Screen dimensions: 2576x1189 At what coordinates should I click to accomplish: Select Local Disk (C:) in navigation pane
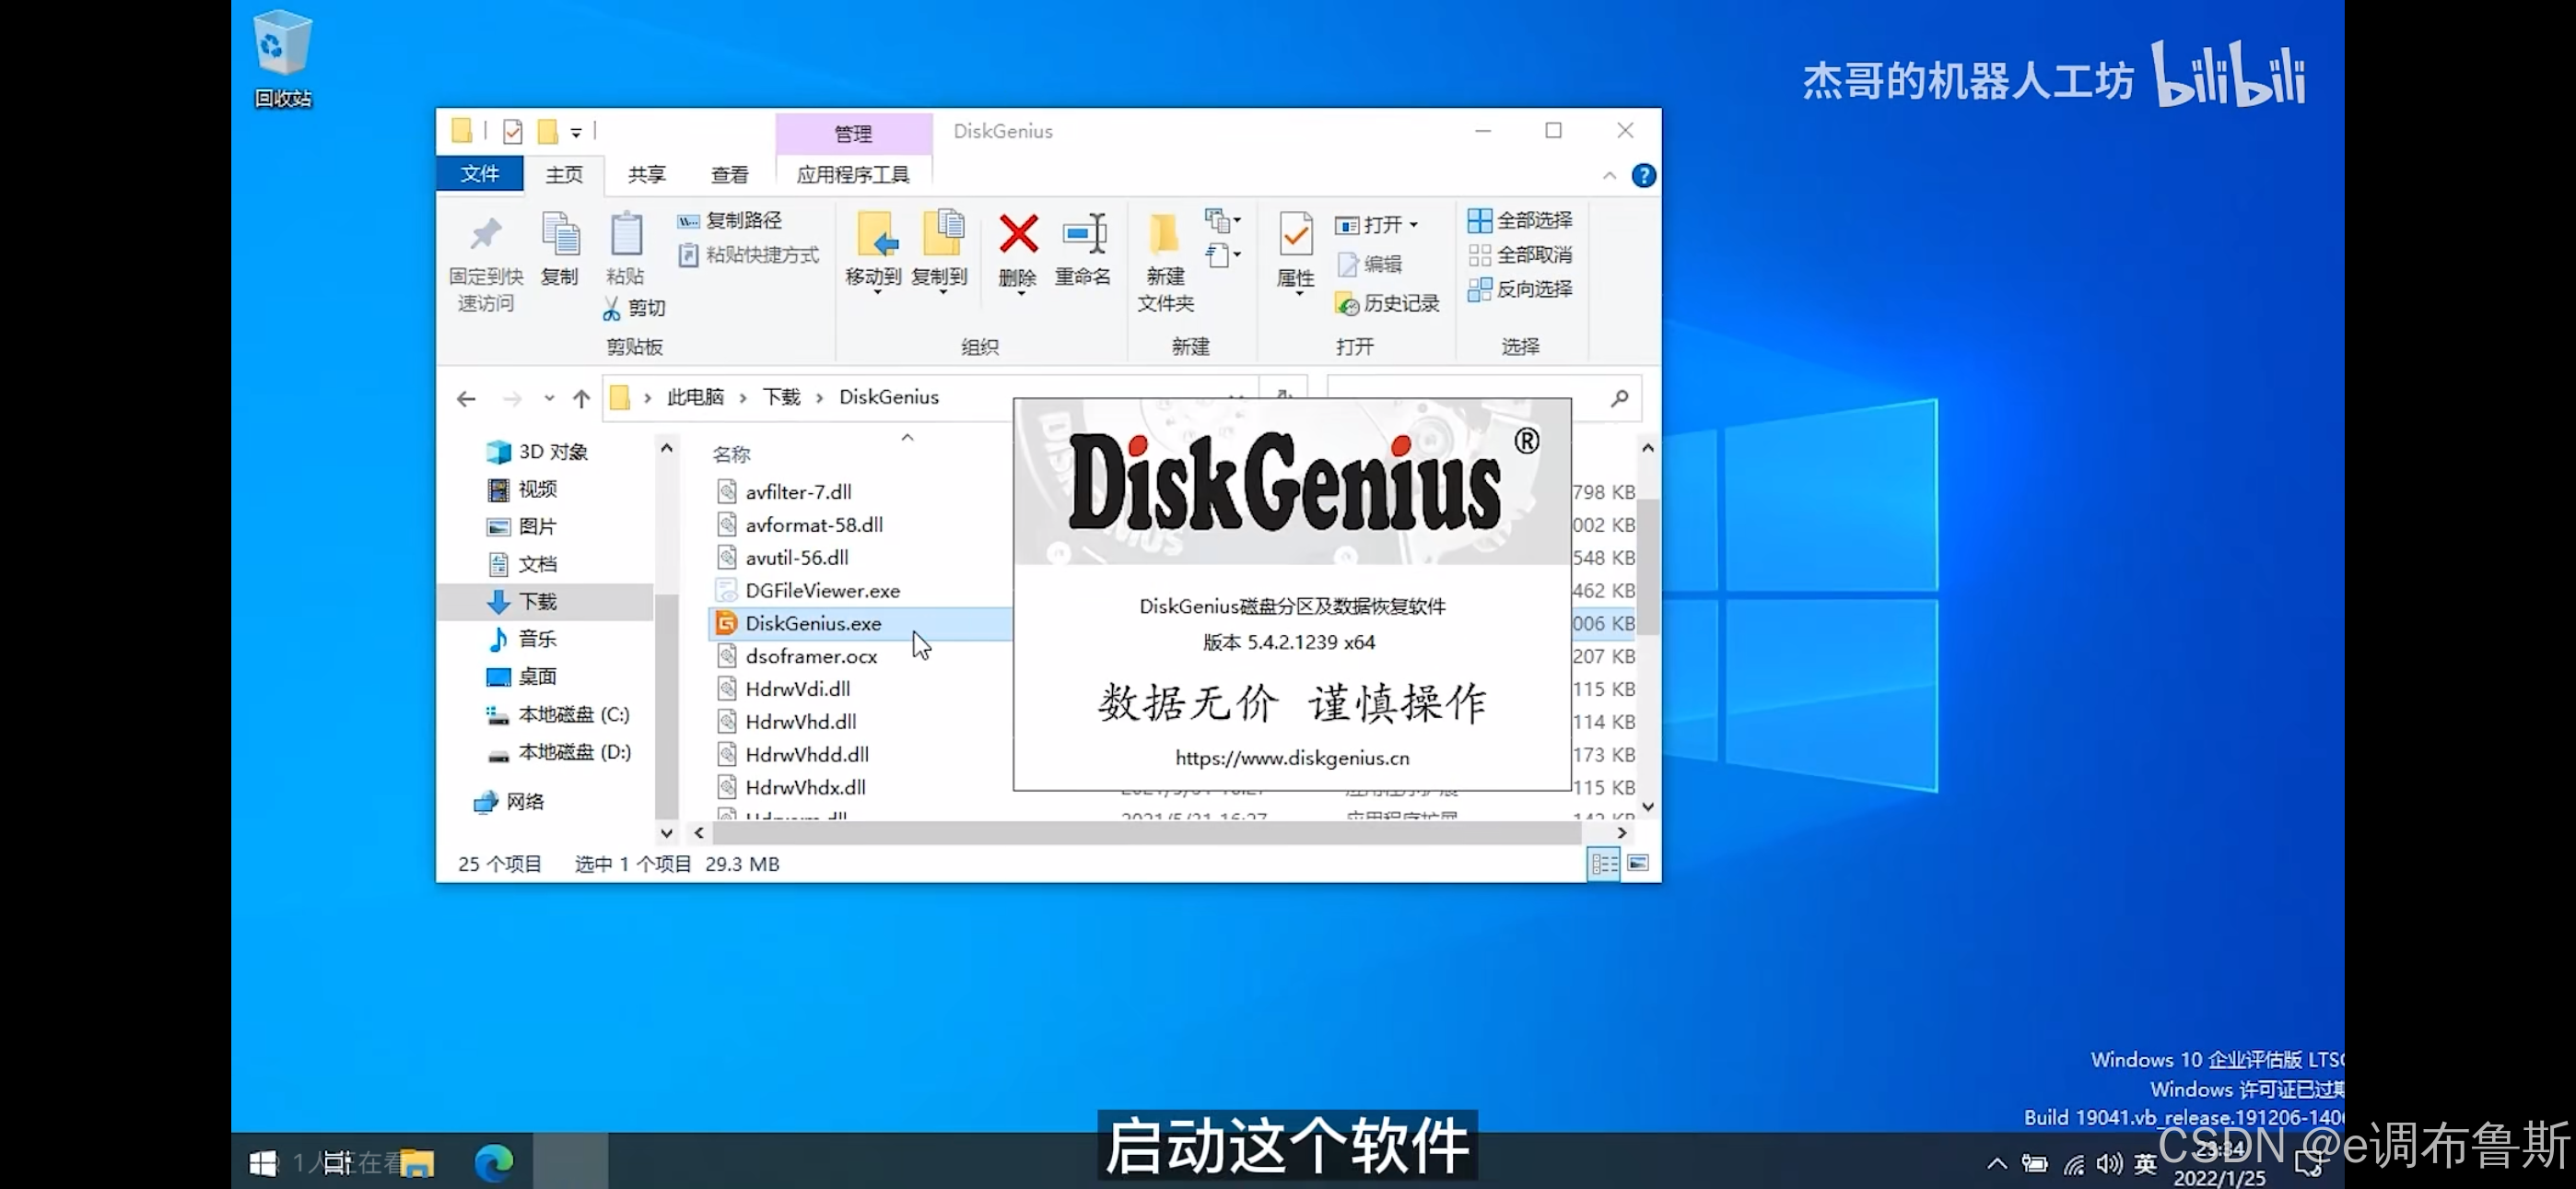click(557, 714)
